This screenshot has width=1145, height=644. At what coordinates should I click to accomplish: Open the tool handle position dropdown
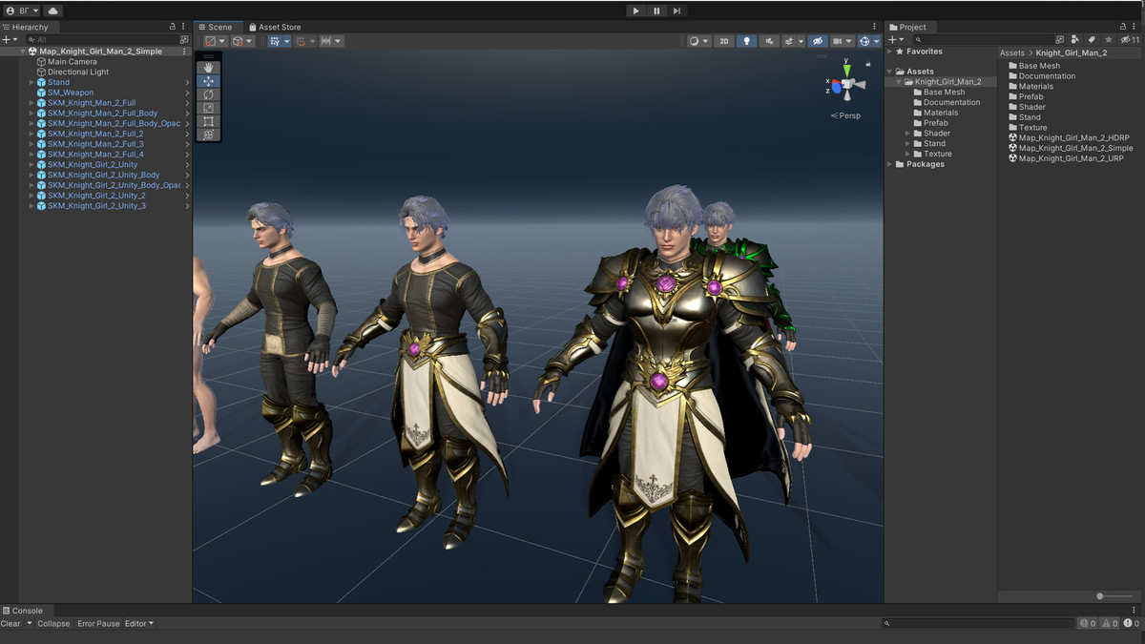point(216,41)
